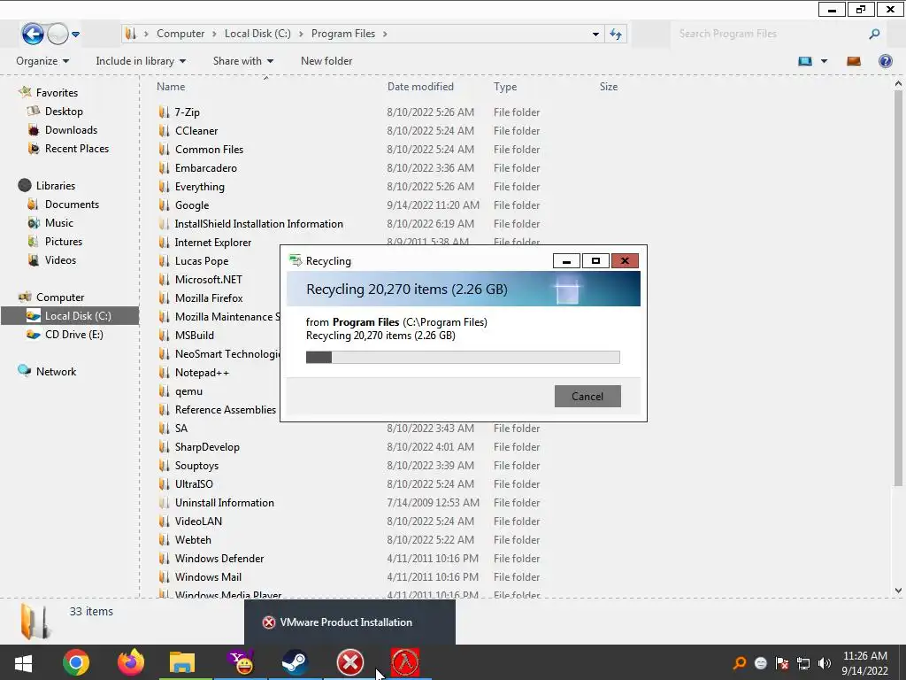906x680 pixels.
Task: Select the VideoLAN folder icon
Action: click(164, 521)
